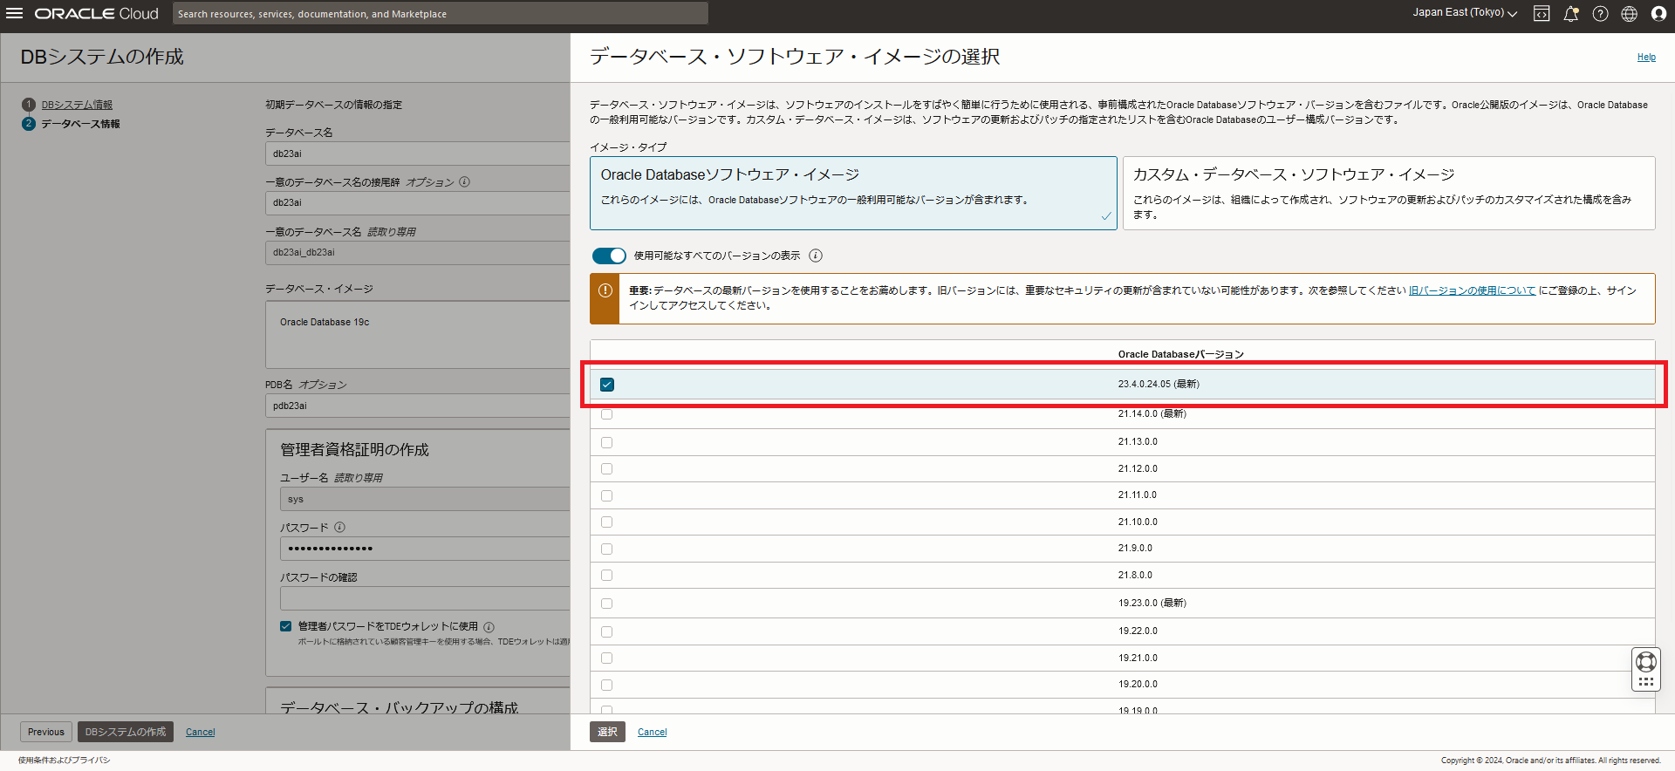Click the search resources input field
The height and width of the screenshot is (771, 1675).
(441, 14)
